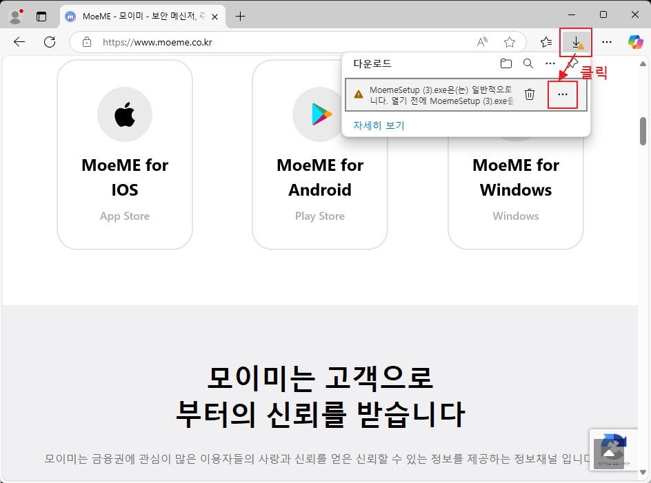Maximize the browser window
Image resolution: width=651 pixels, height=483 pixels.
pos(603,15)
